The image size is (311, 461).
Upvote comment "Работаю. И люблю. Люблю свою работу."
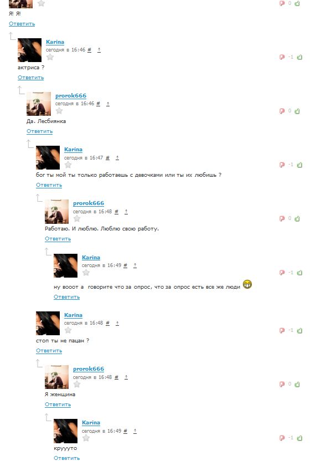click(x=297, y=218)
